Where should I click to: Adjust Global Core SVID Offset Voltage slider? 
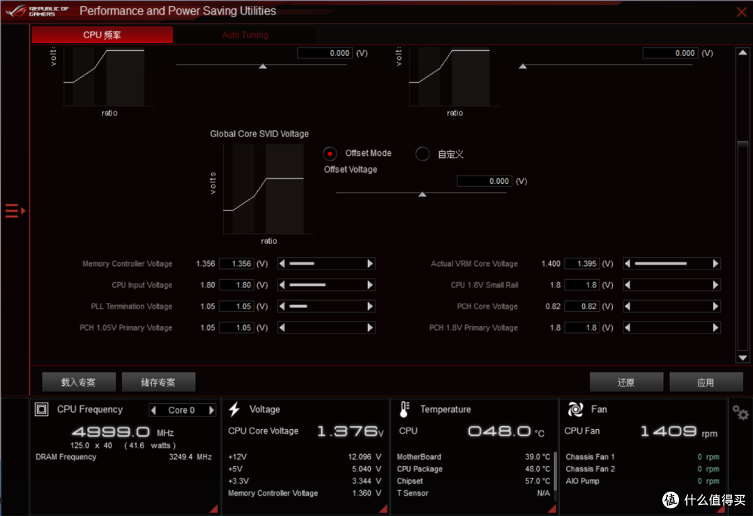[x=422, y=194]
